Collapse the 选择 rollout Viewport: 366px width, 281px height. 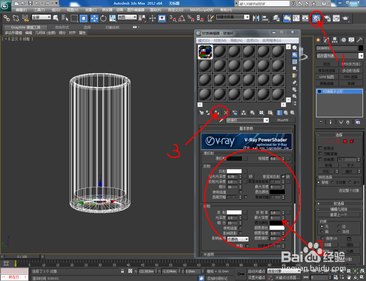pos(339,135)
